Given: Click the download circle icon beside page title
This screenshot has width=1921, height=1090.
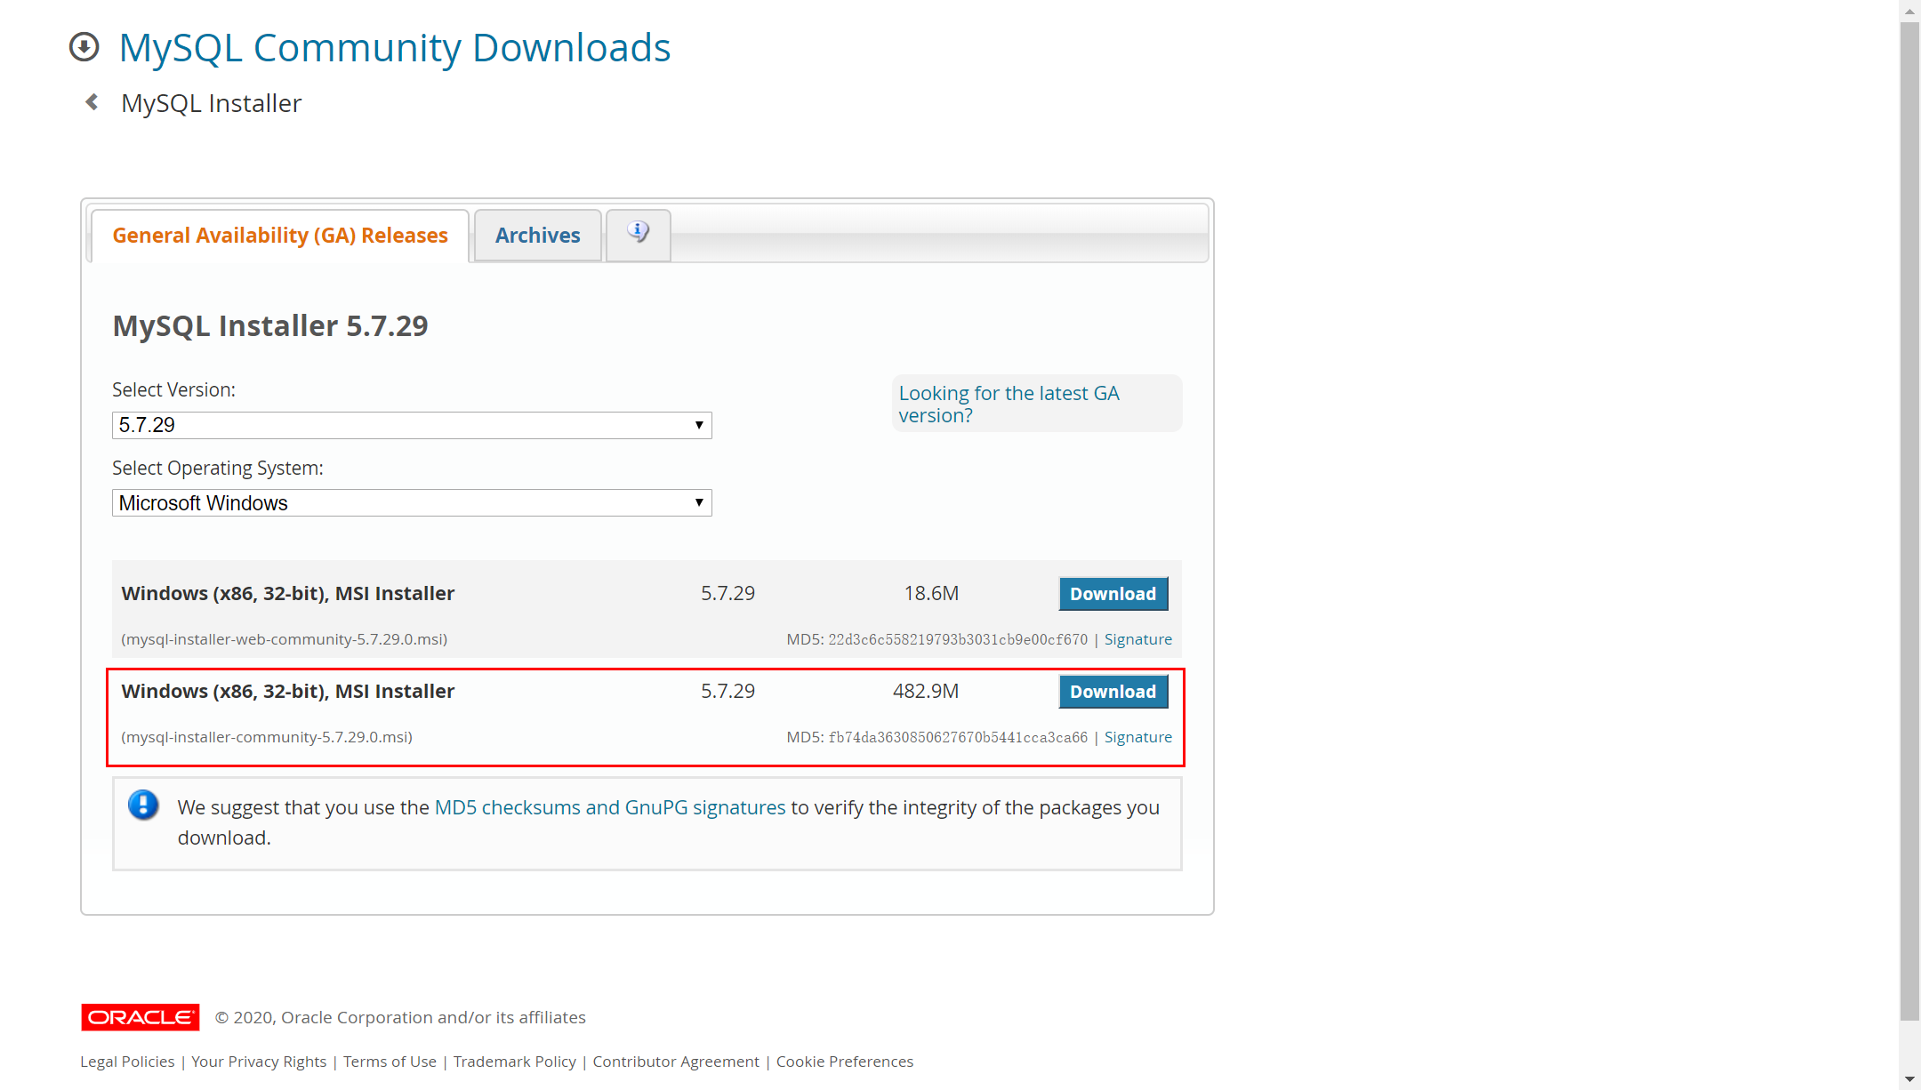Looking at the screenshot, I should [84, 46].
